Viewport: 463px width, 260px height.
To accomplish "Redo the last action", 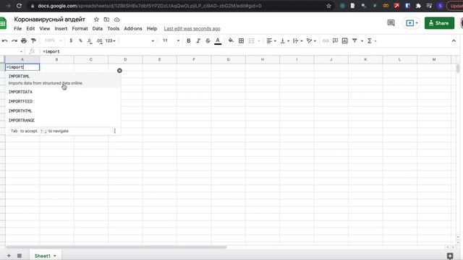I will click(x=14, y=40).
